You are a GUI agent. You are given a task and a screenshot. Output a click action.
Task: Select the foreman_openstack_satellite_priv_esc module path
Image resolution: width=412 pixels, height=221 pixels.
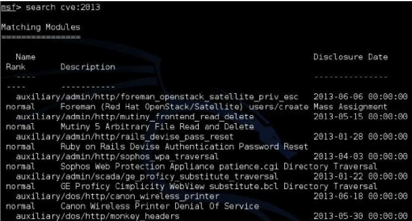(157, 97)
